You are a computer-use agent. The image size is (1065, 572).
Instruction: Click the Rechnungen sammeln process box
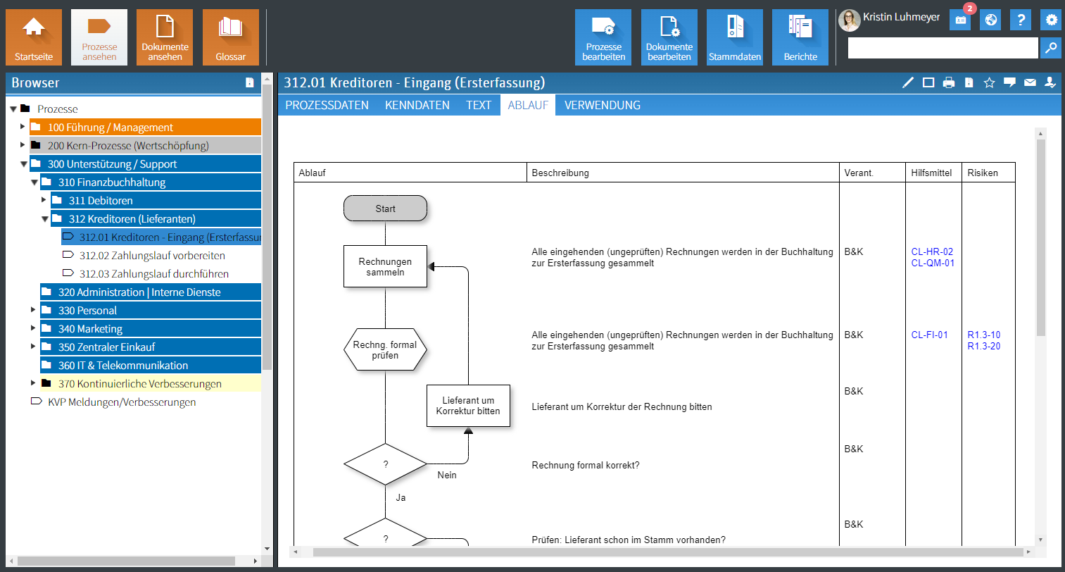click(x=385, y=266)
